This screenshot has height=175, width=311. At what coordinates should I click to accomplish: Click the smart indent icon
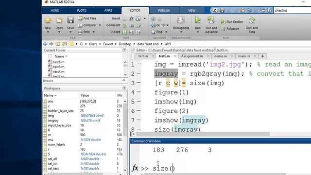124,32
